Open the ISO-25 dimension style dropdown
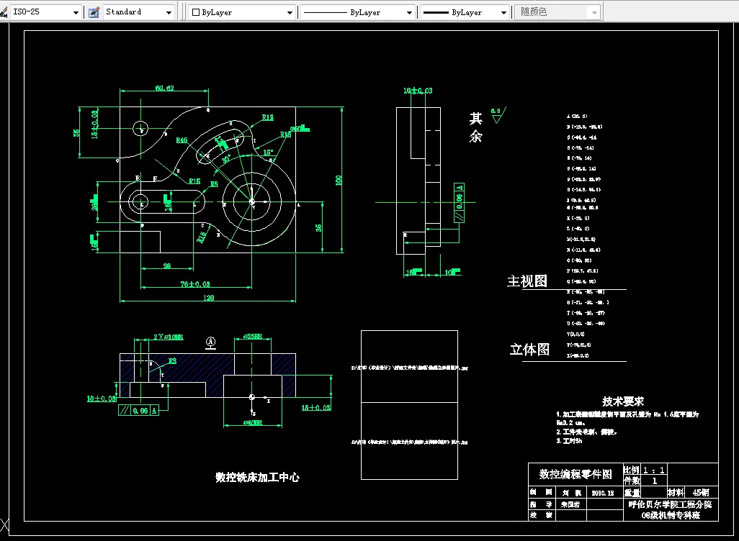 tap(76, 13)
